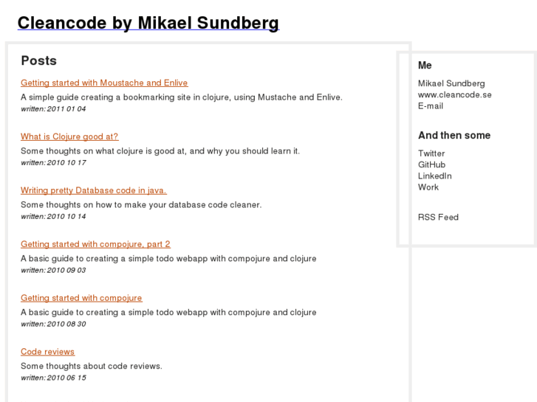Open the Cleancode by Mikael Sundberg title link

(148, 23)
